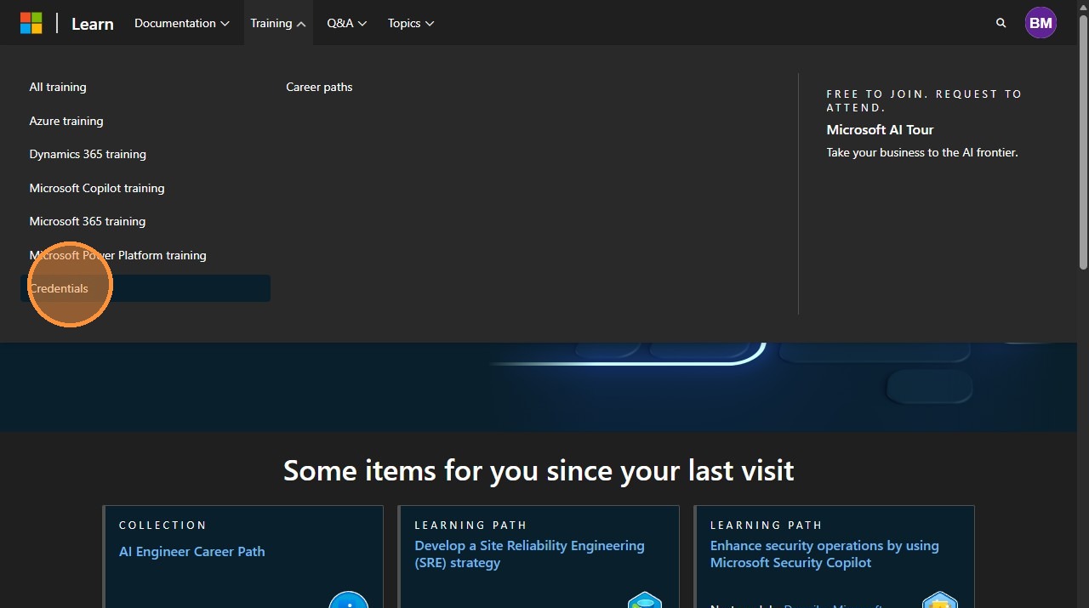Go to the Learn home link
1089x608 pixels.
[93, 24]
